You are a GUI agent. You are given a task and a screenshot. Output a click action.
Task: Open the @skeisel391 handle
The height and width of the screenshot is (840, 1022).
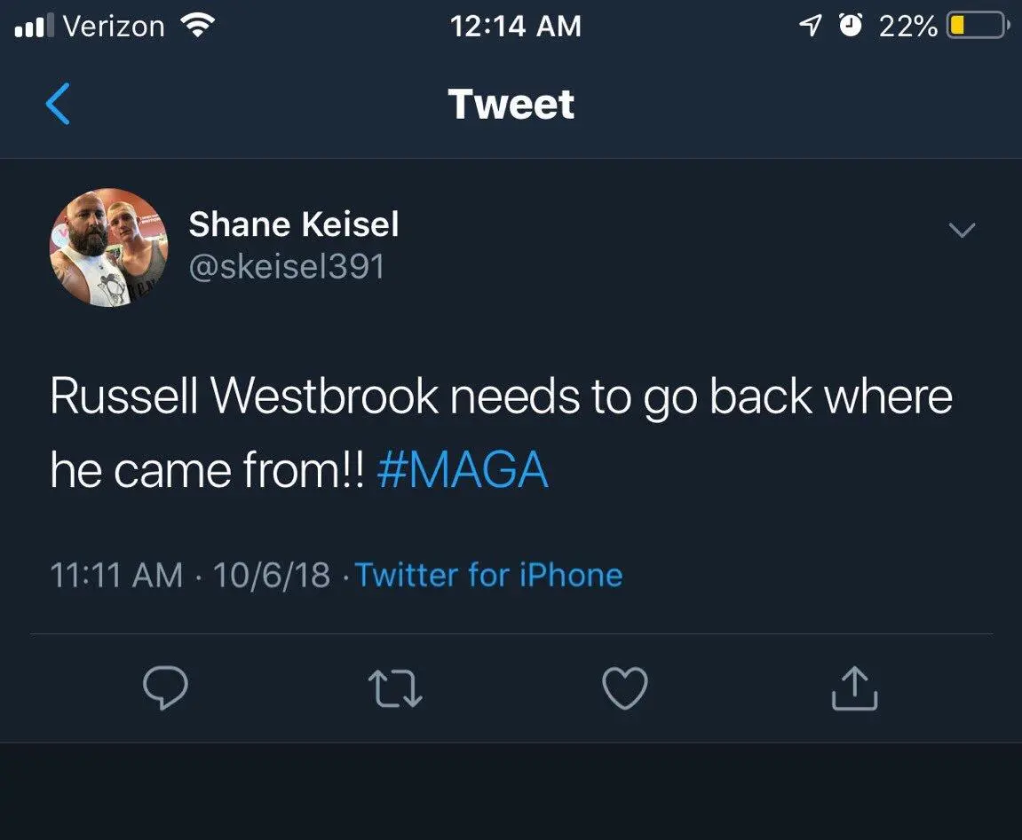tap(286, 265)
